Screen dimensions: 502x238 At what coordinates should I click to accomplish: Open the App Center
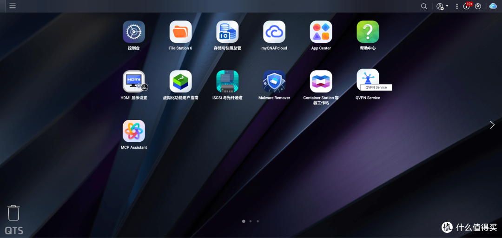(321, 32)
